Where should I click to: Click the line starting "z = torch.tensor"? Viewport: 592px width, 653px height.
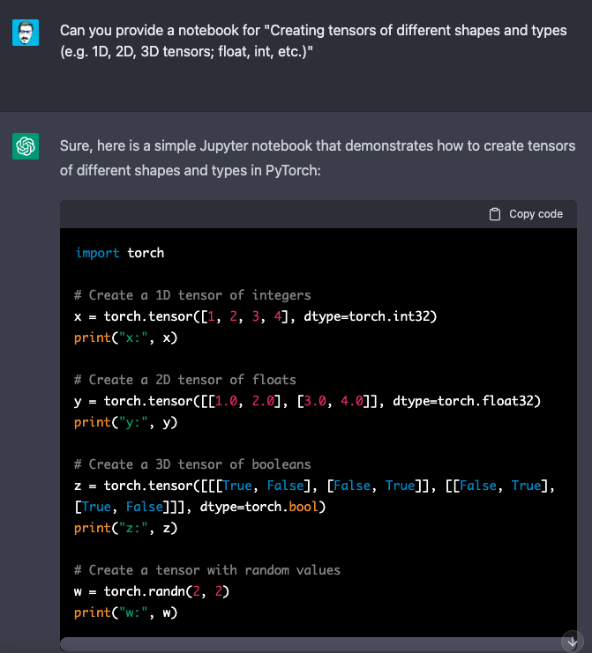pyautogui.click(x=315, y=486)
